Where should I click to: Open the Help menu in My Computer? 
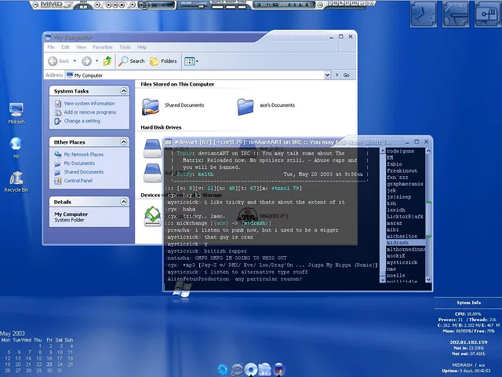point(142,47)
